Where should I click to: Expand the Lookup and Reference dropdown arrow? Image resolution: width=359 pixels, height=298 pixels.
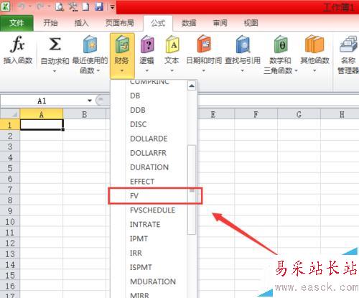click(242, 70)
